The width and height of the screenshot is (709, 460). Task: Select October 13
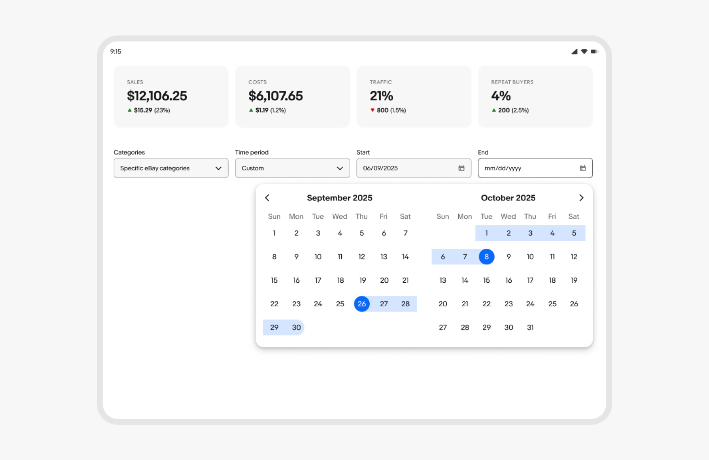coord(443,280)
